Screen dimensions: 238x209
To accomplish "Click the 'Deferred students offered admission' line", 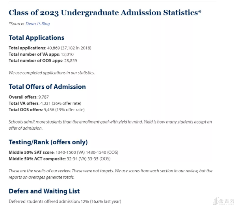I will tap(65, 202).
